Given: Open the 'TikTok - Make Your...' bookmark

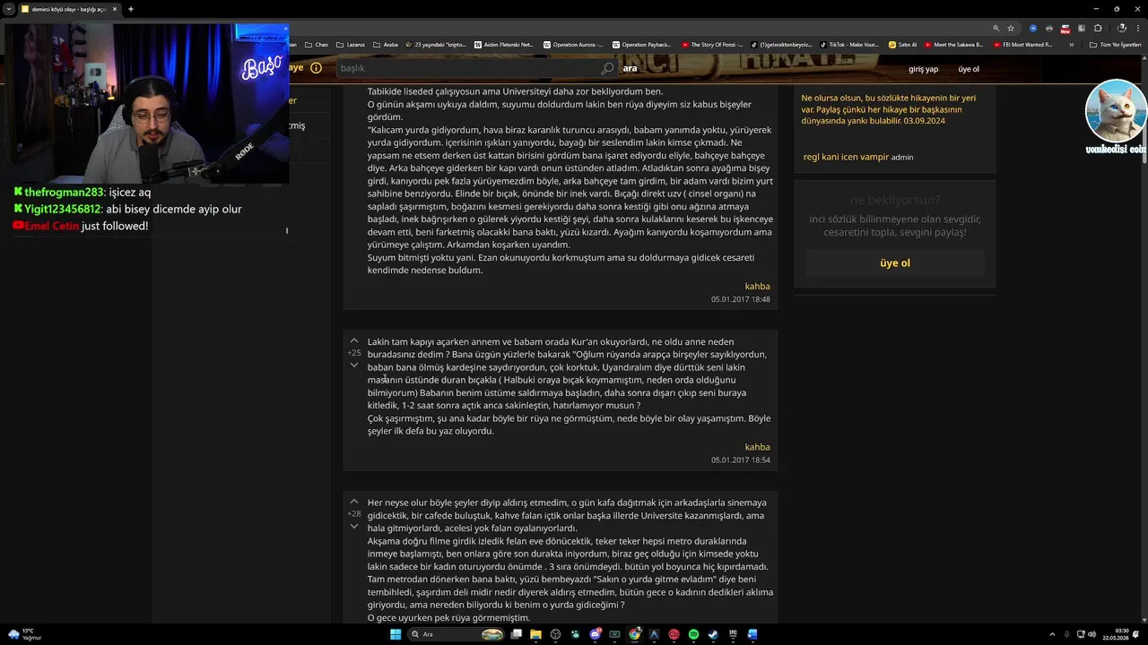Looking at the screenshot, I should 848,45.
